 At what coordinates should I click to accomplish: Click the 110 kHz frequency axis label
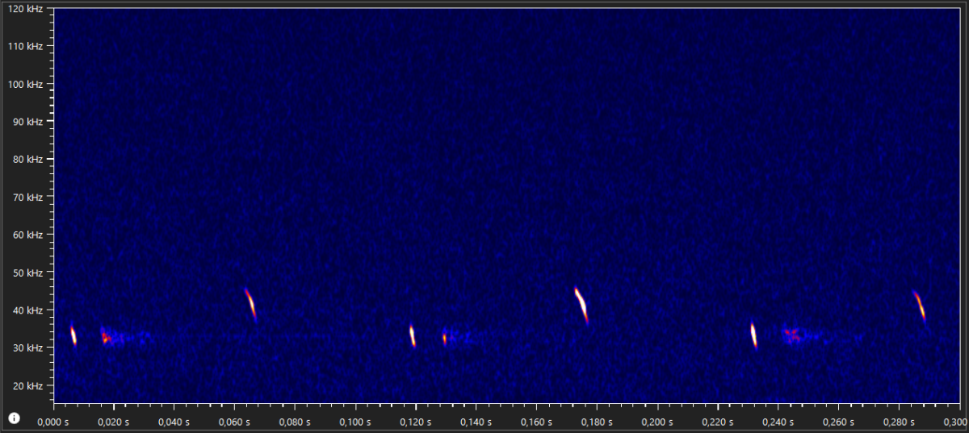(27, 46)
